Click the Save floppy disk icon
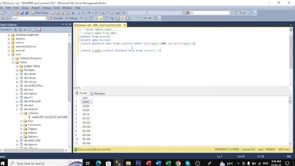This screenshot has width=295, height=166. pos(22,13)
